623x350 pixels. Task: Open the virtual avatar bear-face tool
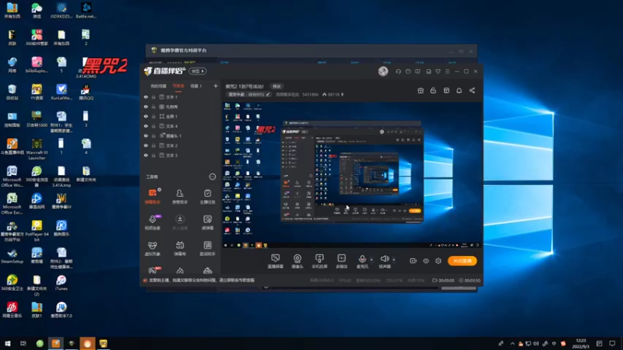pos(153,248)
